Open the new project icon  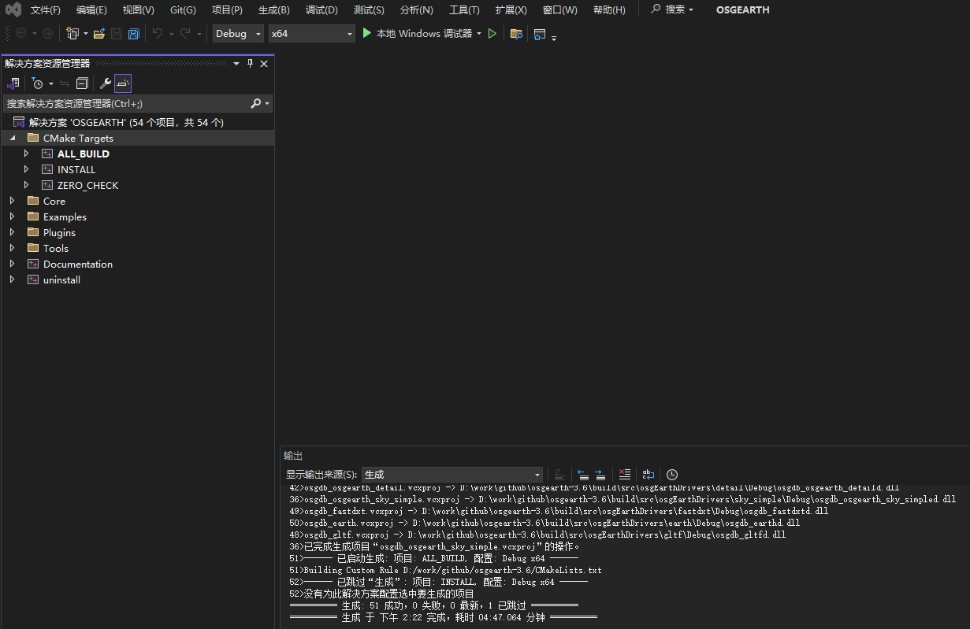pos(72,34)
